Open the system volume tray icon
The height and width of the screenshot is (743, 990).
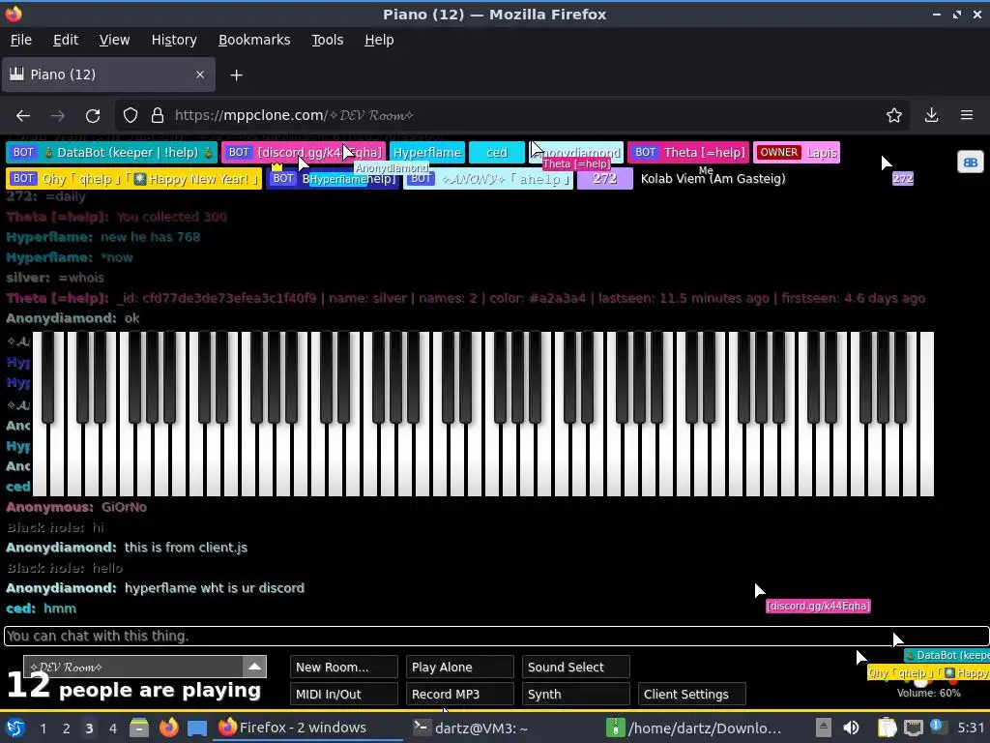(x=851, y=728)
